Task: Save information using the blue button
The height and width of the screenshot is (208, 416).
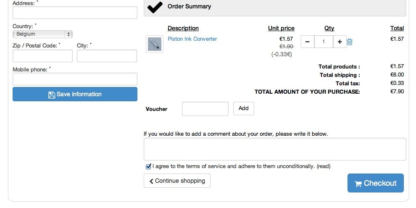Action: tap(75, 94)
